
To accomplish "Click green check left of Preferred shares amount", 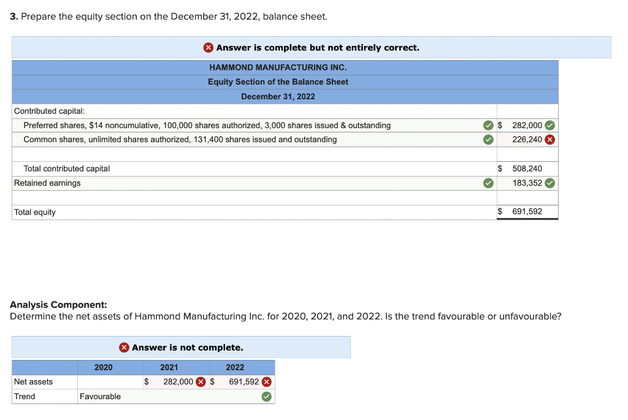I will pyautogui.click(x=488, y=125).
